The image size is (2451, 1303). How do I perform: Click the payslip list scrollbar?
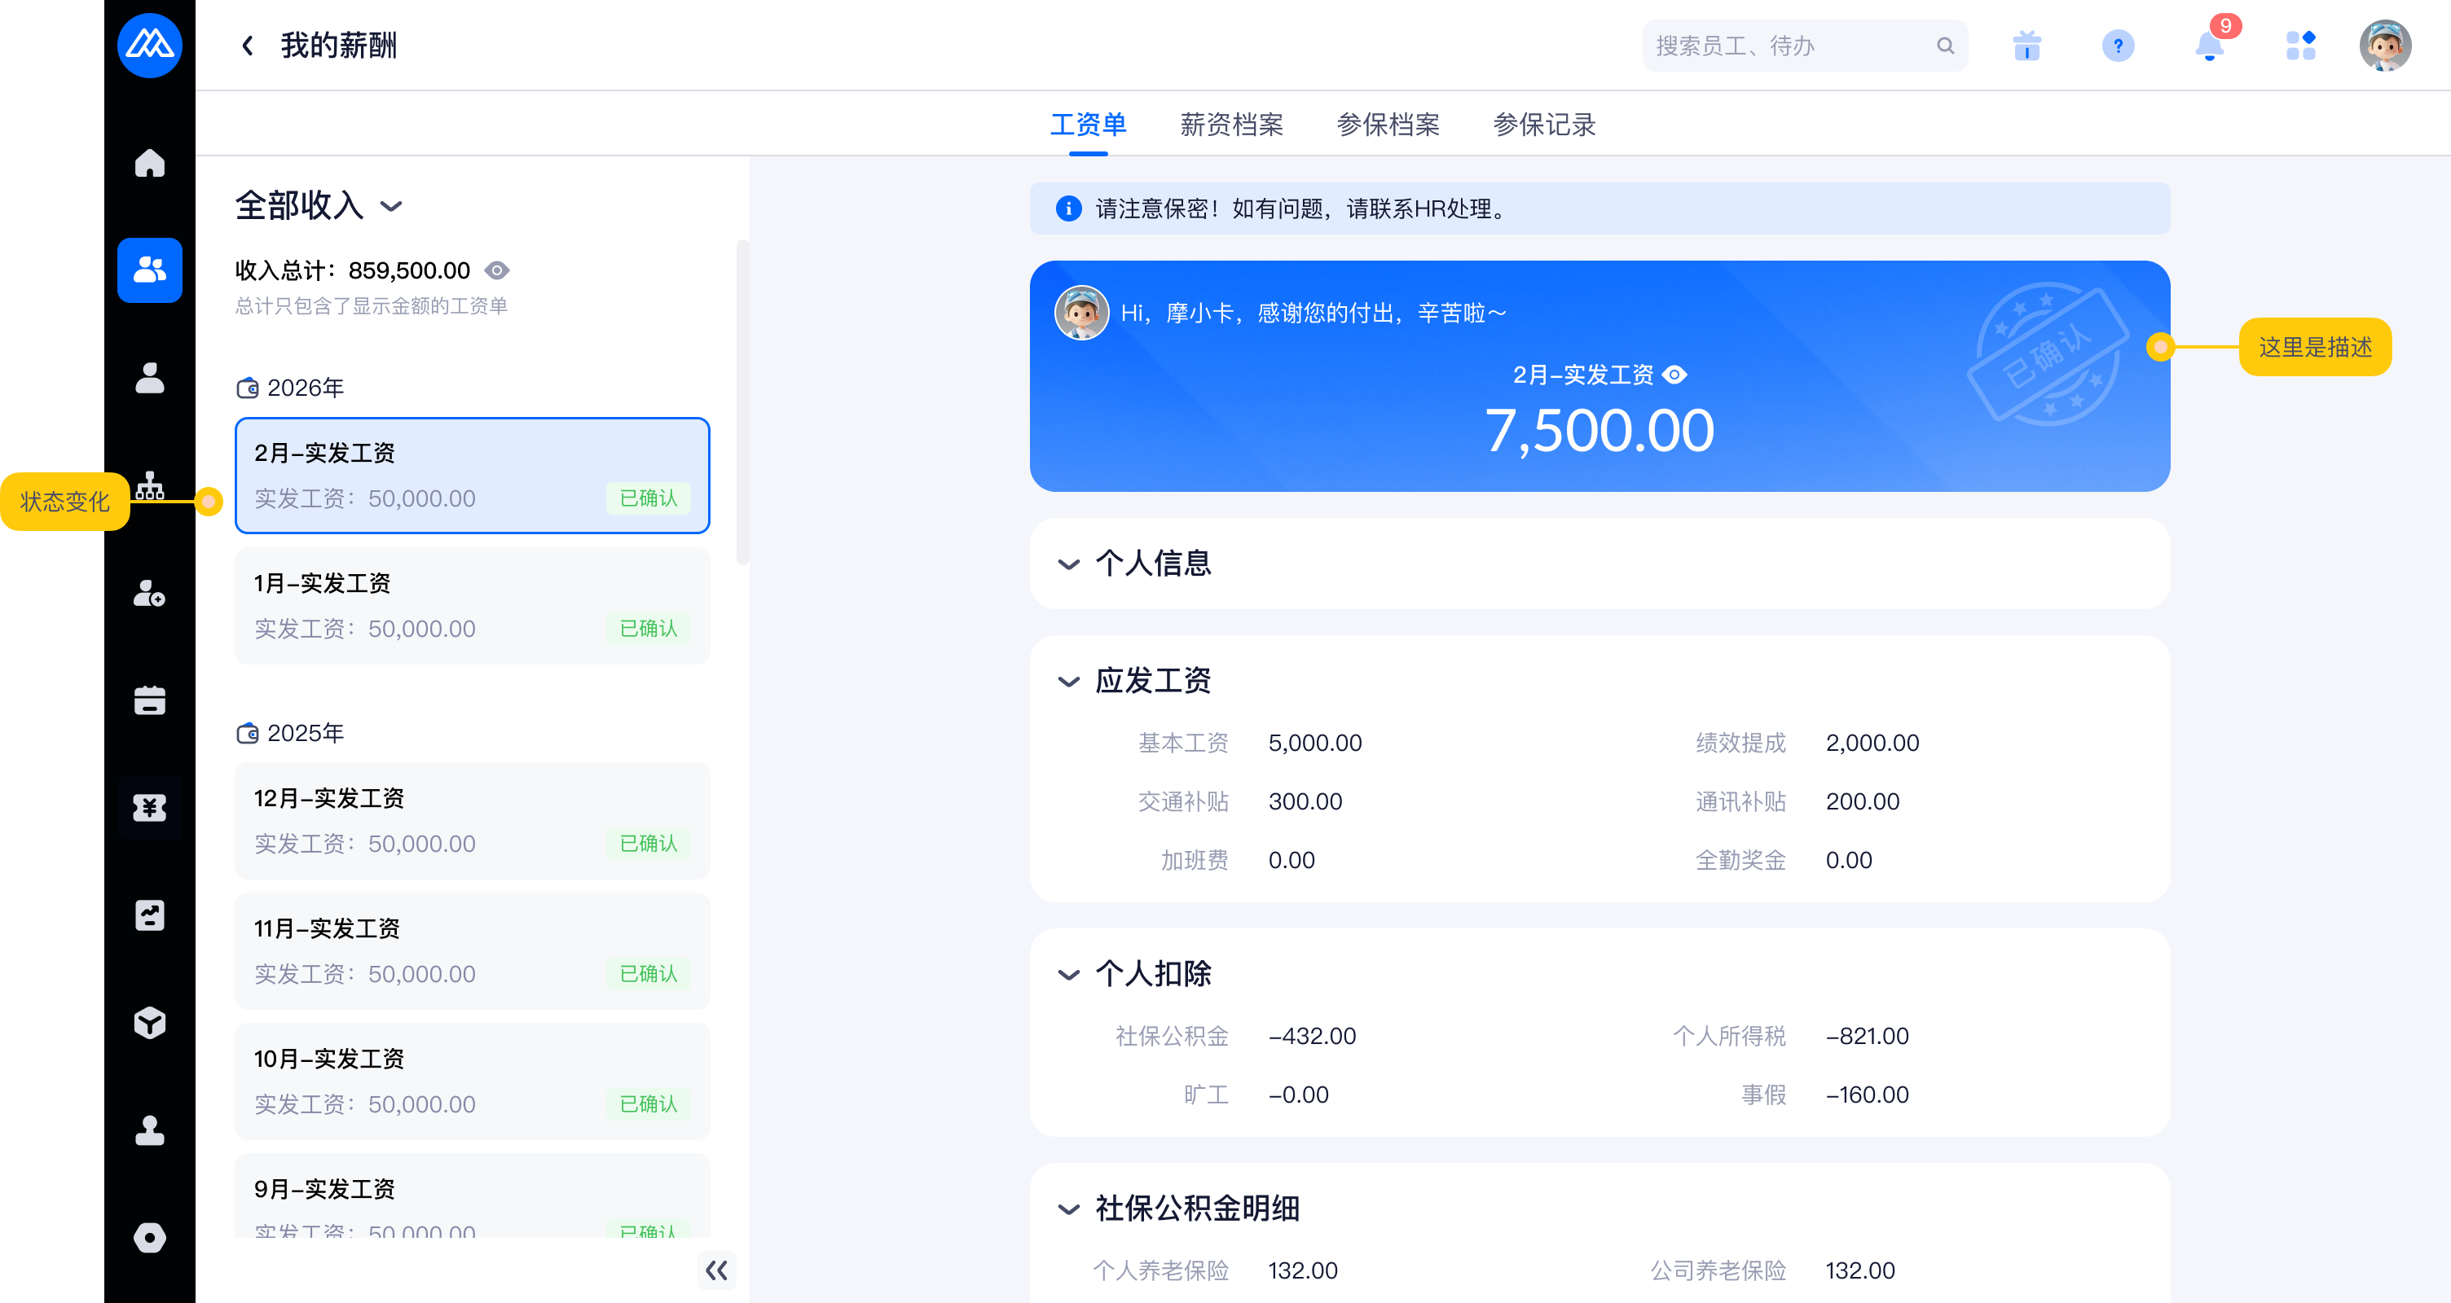point(742,402)
